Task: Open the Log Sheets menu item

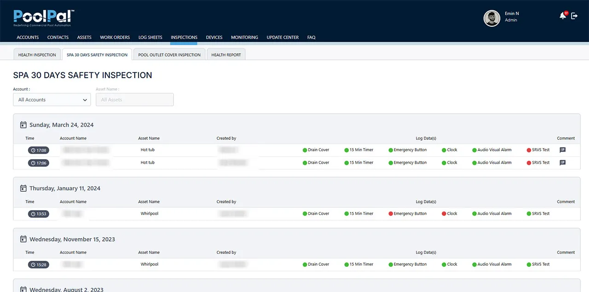Action: pyautogui.click(x=150, y=37)
